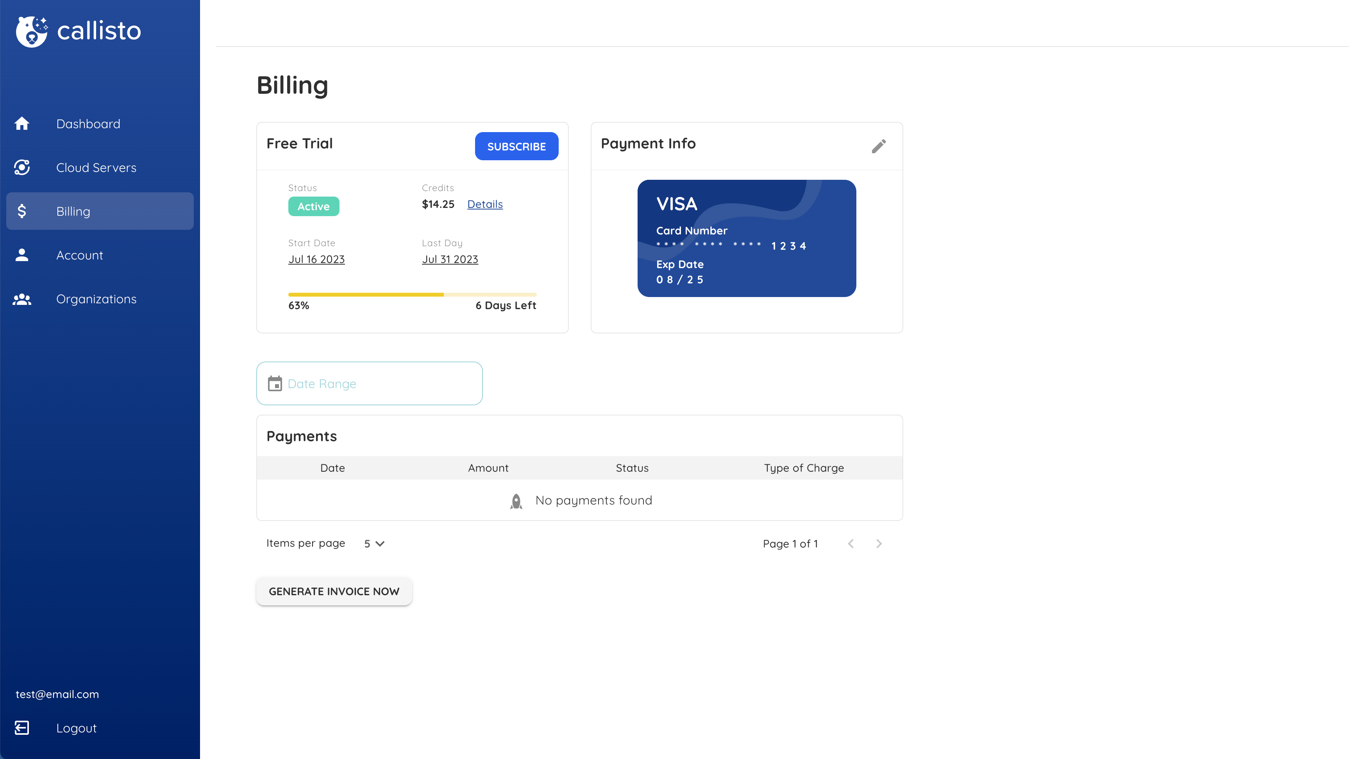Open the Organizations menu item
1349x759 pixels.
(x=96, y=299)
